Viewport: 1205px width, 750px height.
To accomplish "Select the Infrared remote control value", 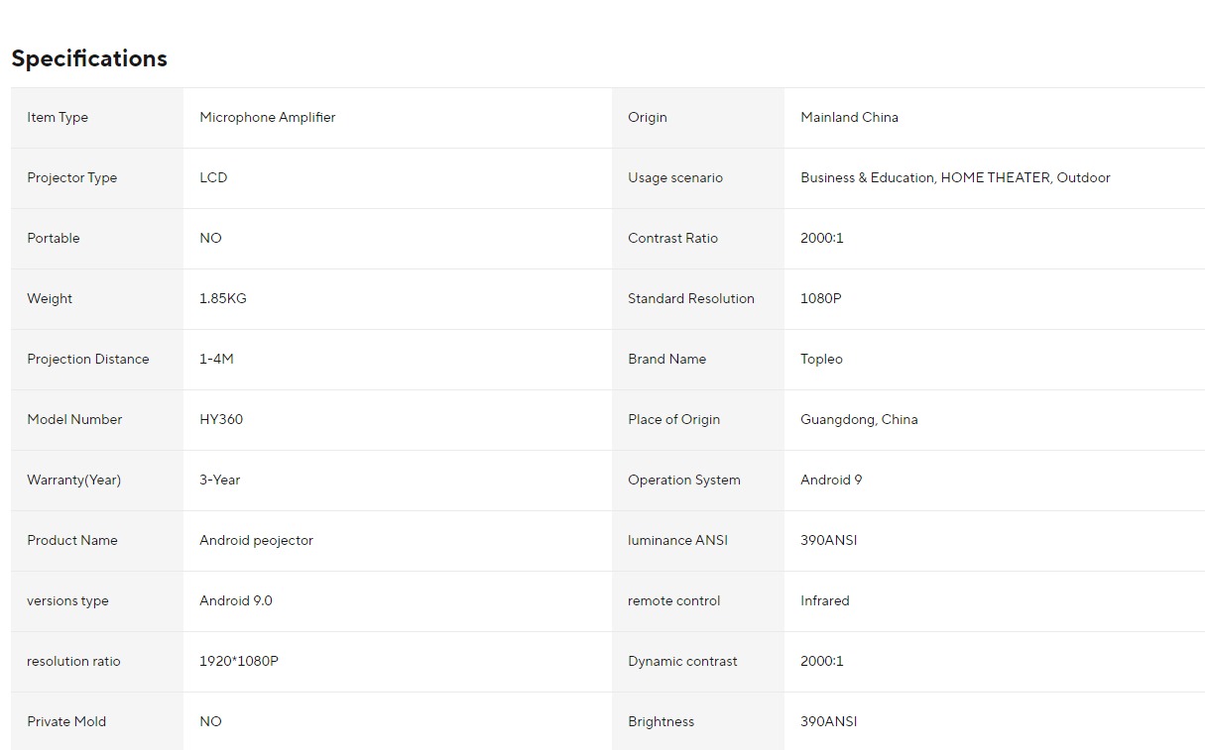I will pyautogui.click(x=824, y=600).
